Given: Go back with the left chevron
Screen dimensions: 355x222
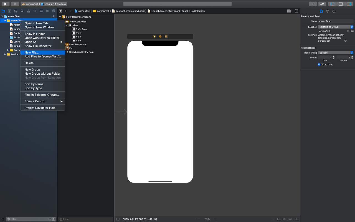Looking at the screenshot, I should coord(66,11).
